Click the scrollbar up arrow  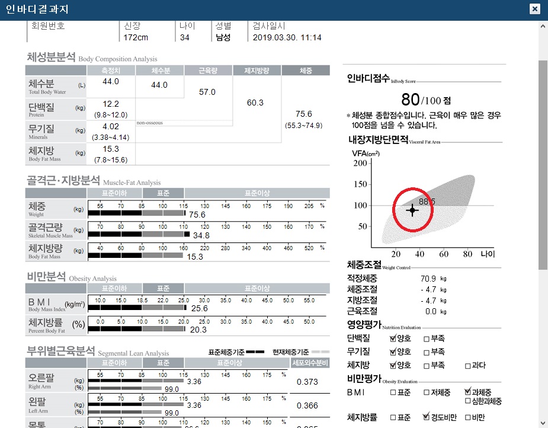tap(542, 25)
